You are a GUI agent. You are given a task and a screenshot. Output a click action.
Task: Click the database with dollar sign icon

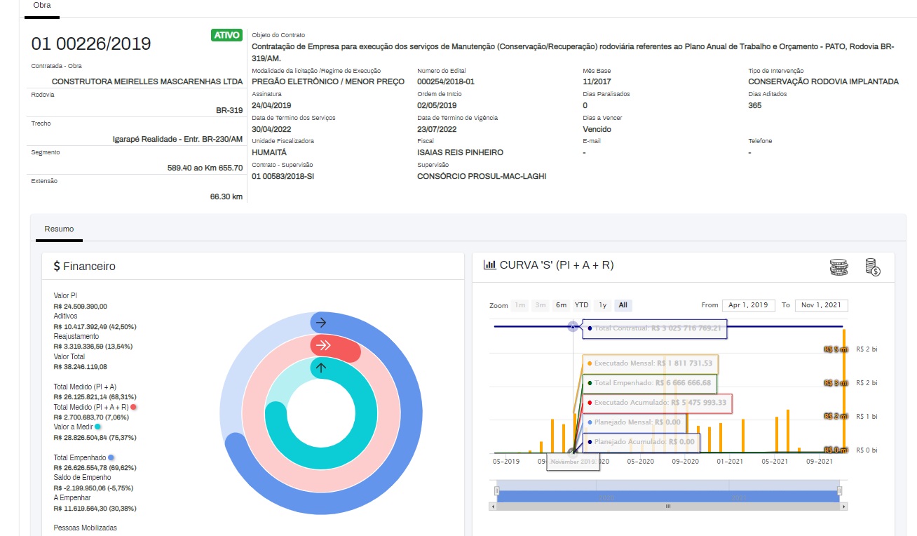tap(872, 266)
